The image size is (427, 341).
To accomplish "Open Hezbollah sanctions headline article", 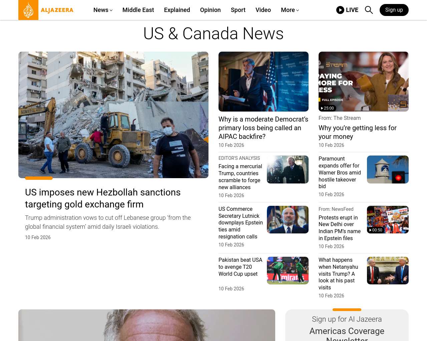I will pos(103,198).
